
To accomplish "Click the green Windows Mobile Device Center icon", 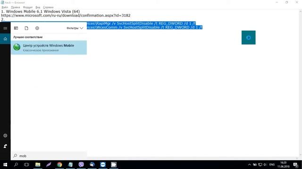I will pos(17,47).
